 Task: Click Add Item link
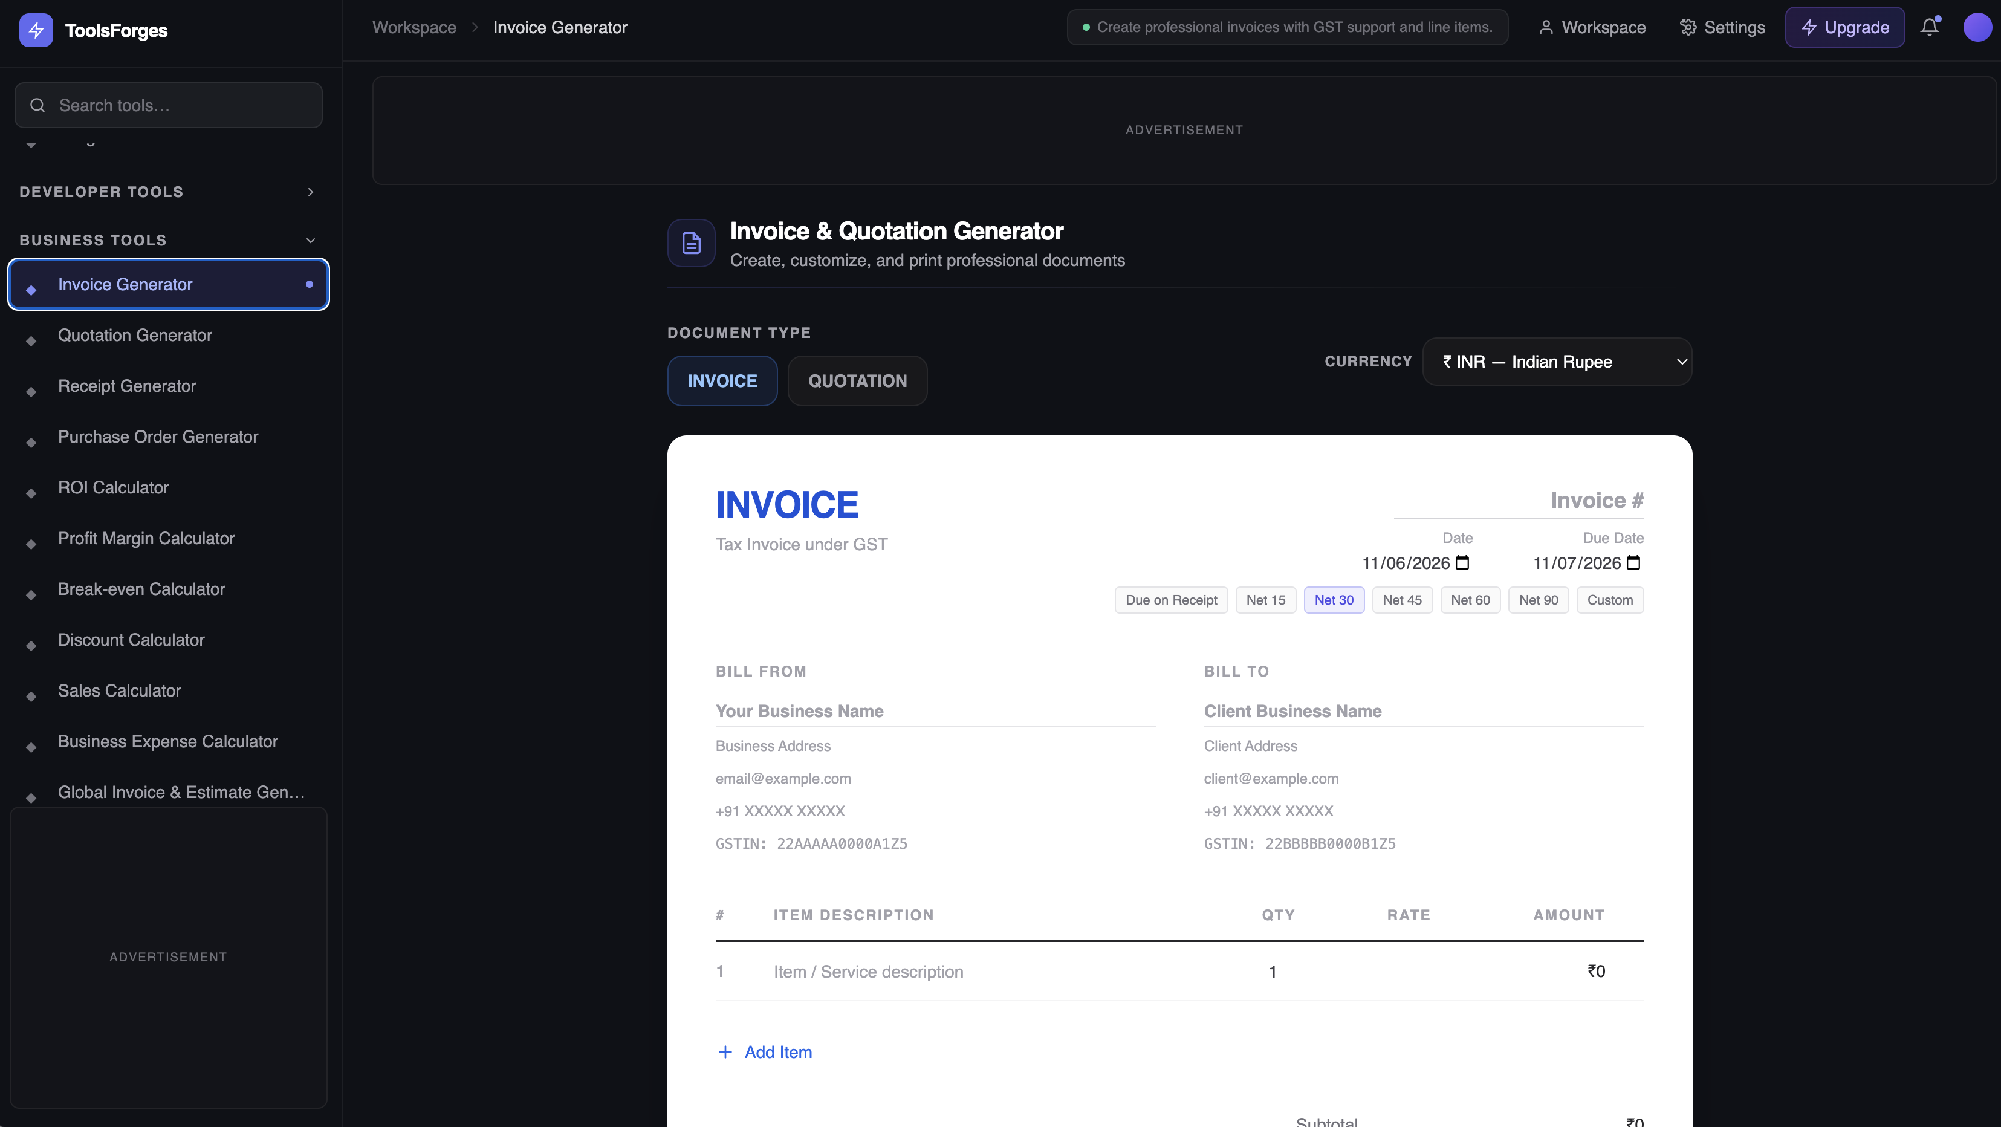tap(765, 1051)
